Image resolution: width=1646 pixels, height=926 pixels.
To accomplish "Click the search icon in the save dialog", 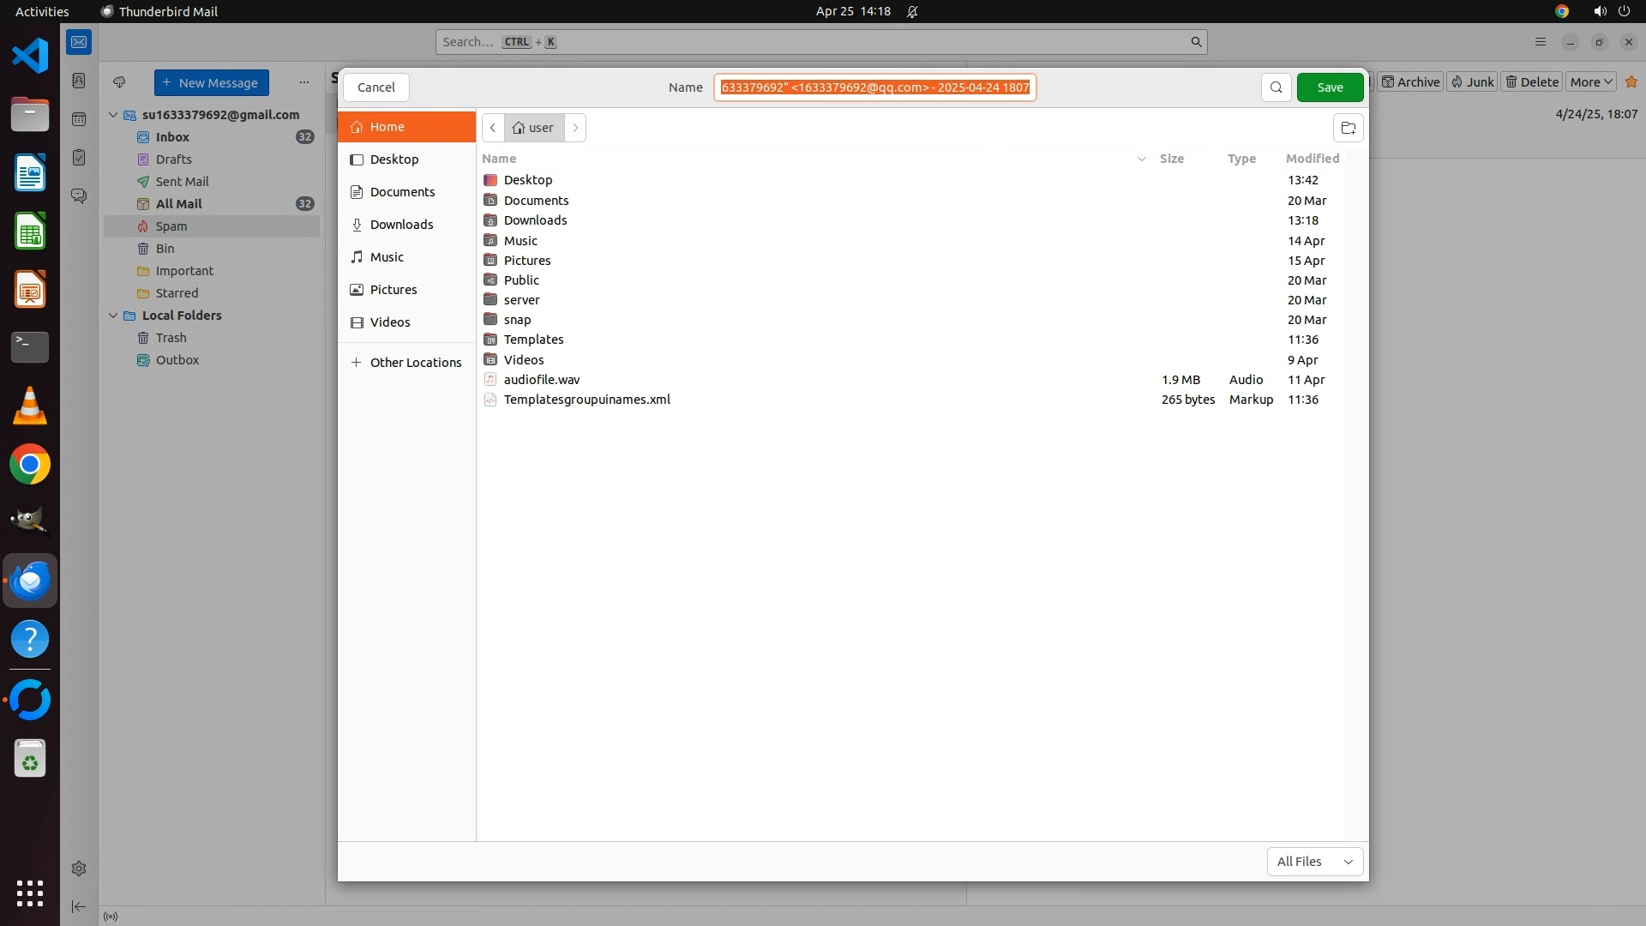I will coord(1276,87).
